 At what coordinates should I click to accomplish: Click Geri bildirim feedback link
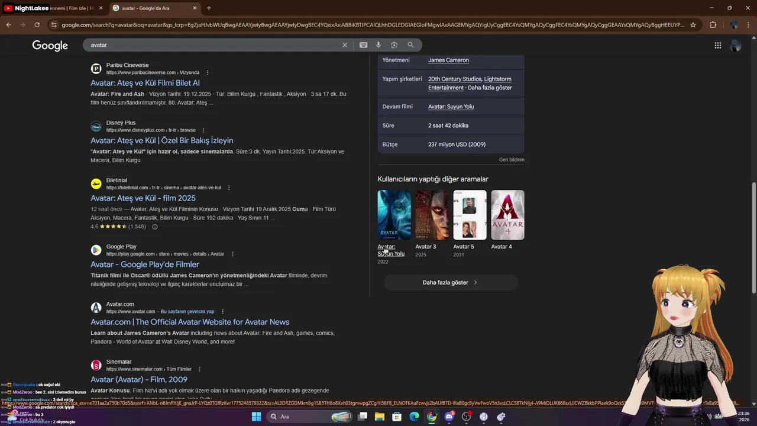tap(512, 160)
